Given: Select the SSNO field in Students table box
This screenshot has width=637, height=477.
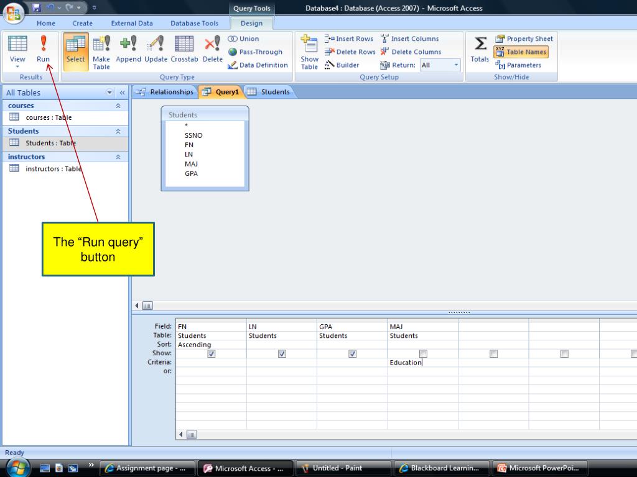Looking at the screenshot, I should [x=193, y=135].
